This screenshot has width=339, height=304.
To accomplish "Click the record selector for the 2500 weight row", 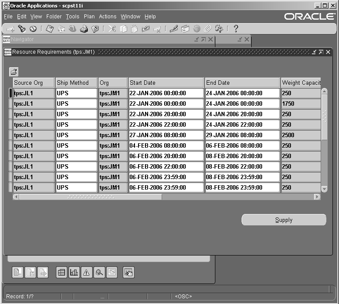I will [x=10, y=135].
